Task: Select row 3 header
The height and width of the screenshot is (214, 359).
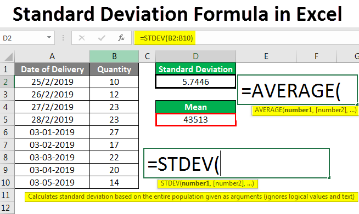Action: pos(7,94)
